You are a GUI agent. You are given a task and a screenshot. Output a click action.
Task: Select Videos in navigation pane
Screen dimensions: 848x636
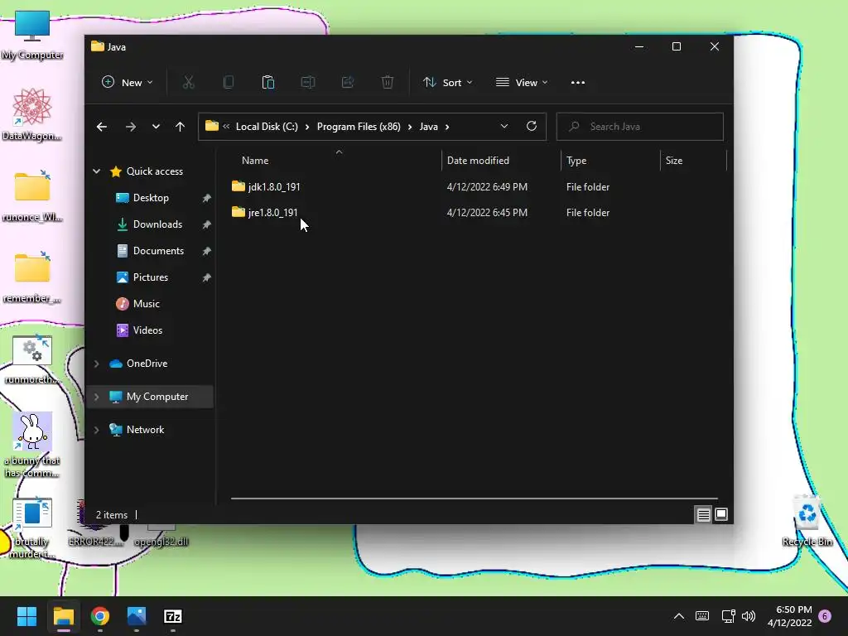point(147,330)
